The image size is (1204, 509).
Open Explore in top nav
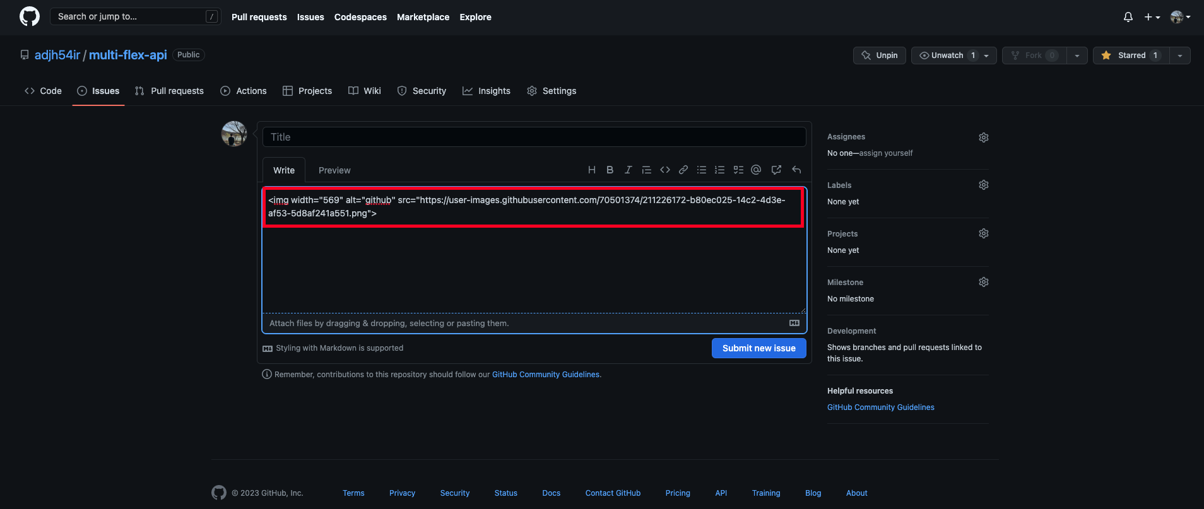tap(476, 17)
